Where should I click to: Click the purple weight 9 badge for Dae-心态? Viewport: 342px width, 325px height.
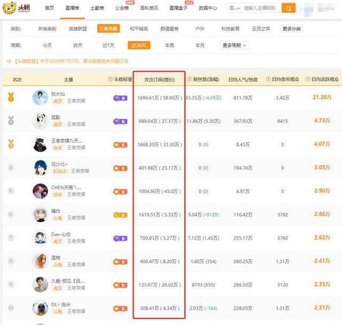pos(120,239)
